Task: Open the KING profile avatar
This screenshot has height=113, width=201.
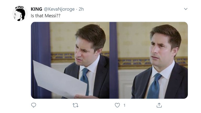Action: click(x=20, y=13)
